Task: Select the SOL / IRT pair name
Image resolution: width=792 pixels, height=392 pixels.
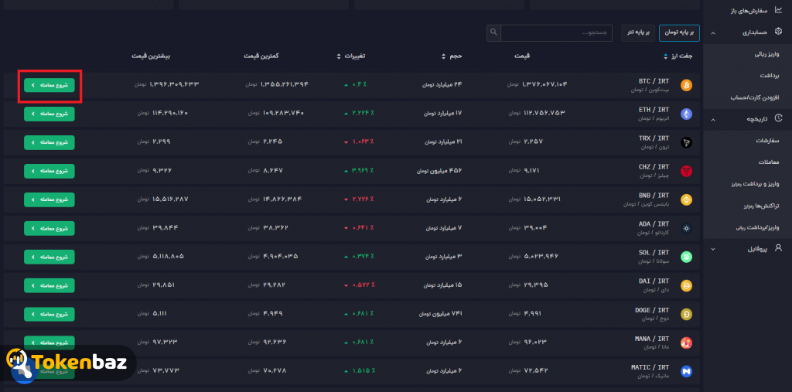Action: [654, 253]
